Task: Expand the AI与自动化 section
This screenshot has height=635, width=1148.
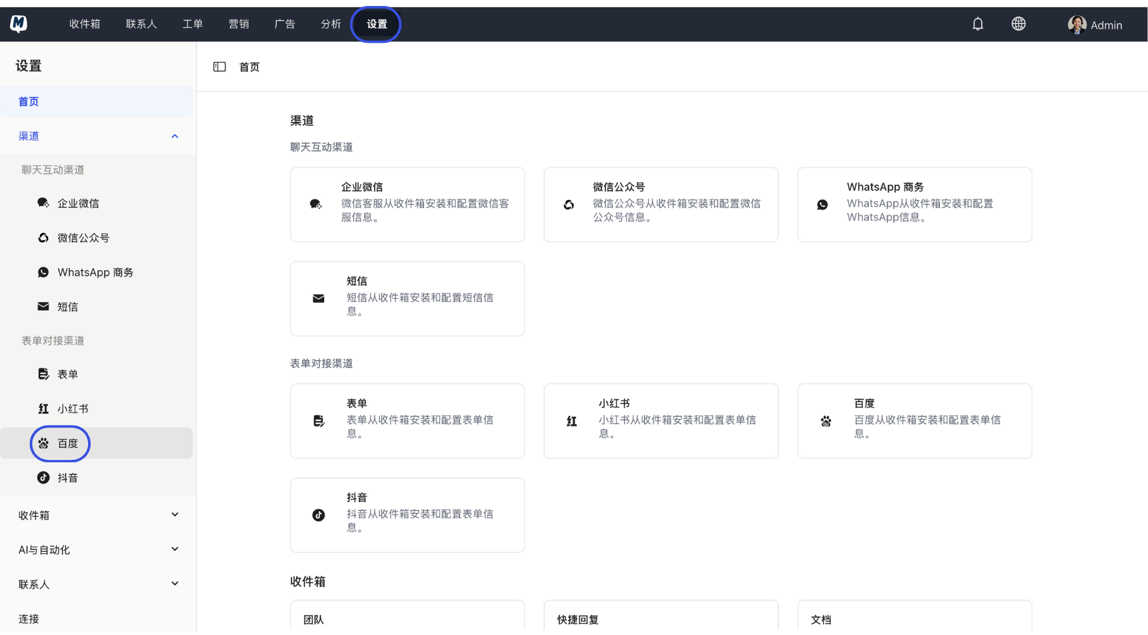Action: (175, 549)
